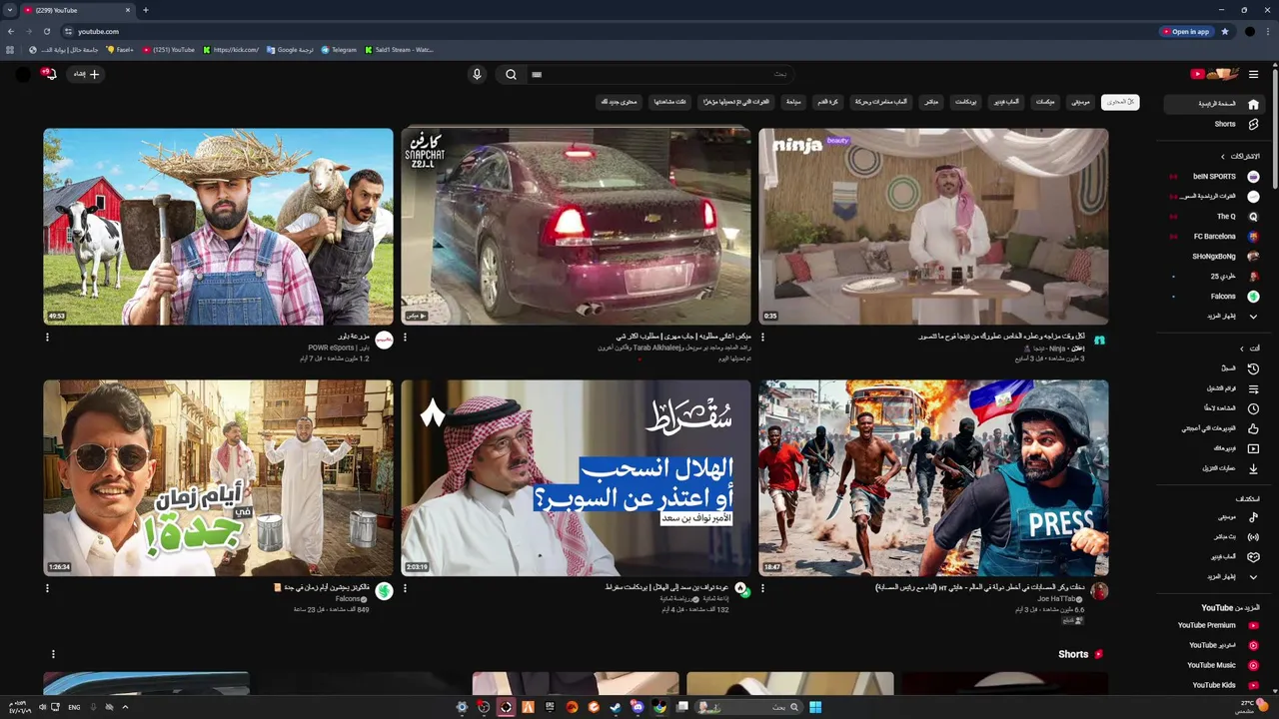Viewport: 1279px width, 719px height.
Task: Open the PRESS Haiti video thumbnail
Action: pos(933,477)
